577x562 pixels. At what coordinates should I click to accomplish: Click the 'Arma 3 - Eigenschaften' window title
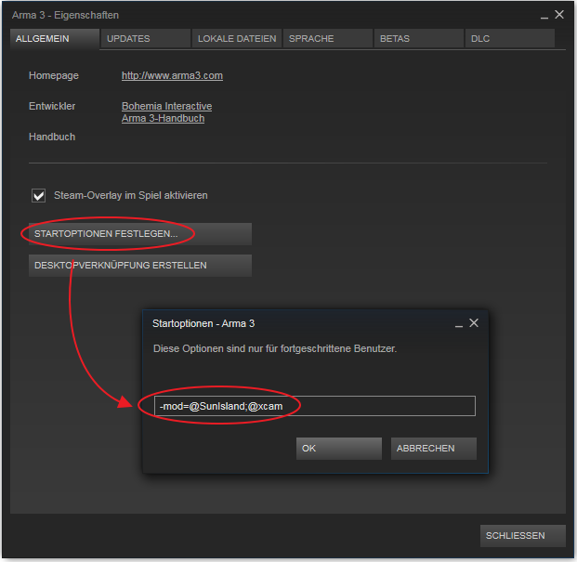point(65,16)
